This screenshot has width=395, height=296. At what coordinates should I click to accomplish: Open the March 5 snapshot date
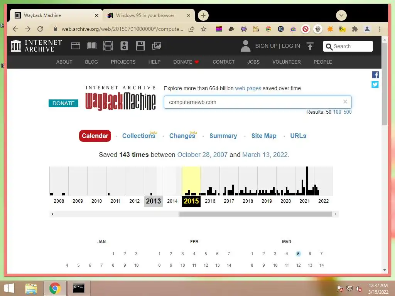pos(298,254)
